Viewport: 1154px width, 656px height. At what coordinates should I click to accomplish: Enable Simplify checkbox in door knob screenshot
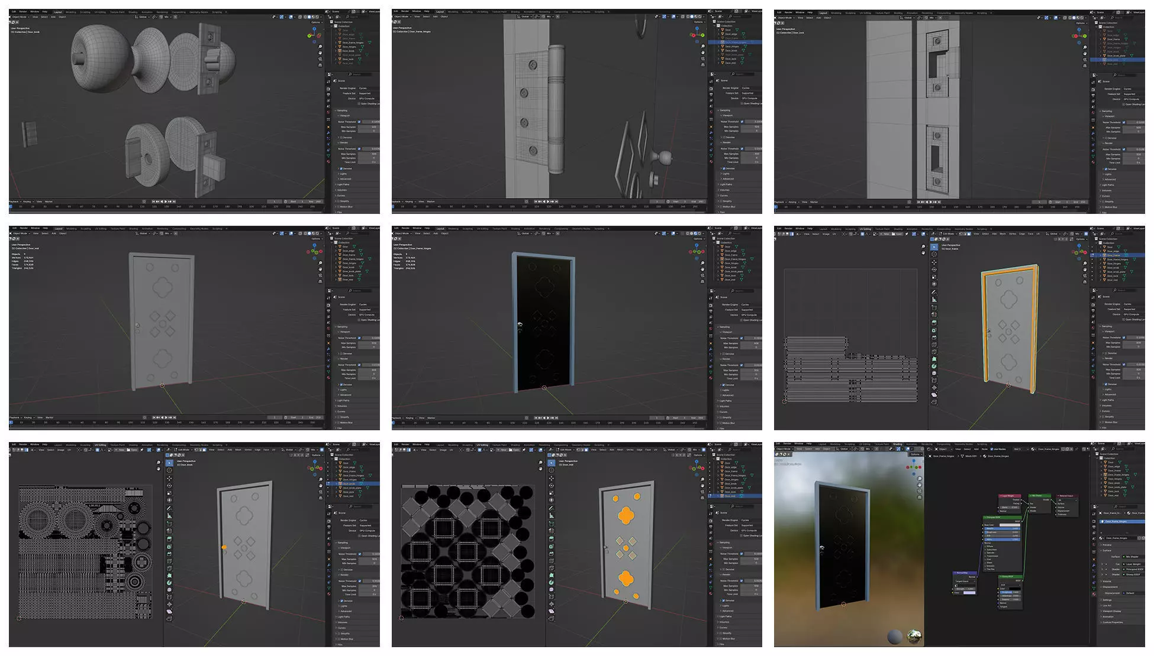click(x=338, y=202)
